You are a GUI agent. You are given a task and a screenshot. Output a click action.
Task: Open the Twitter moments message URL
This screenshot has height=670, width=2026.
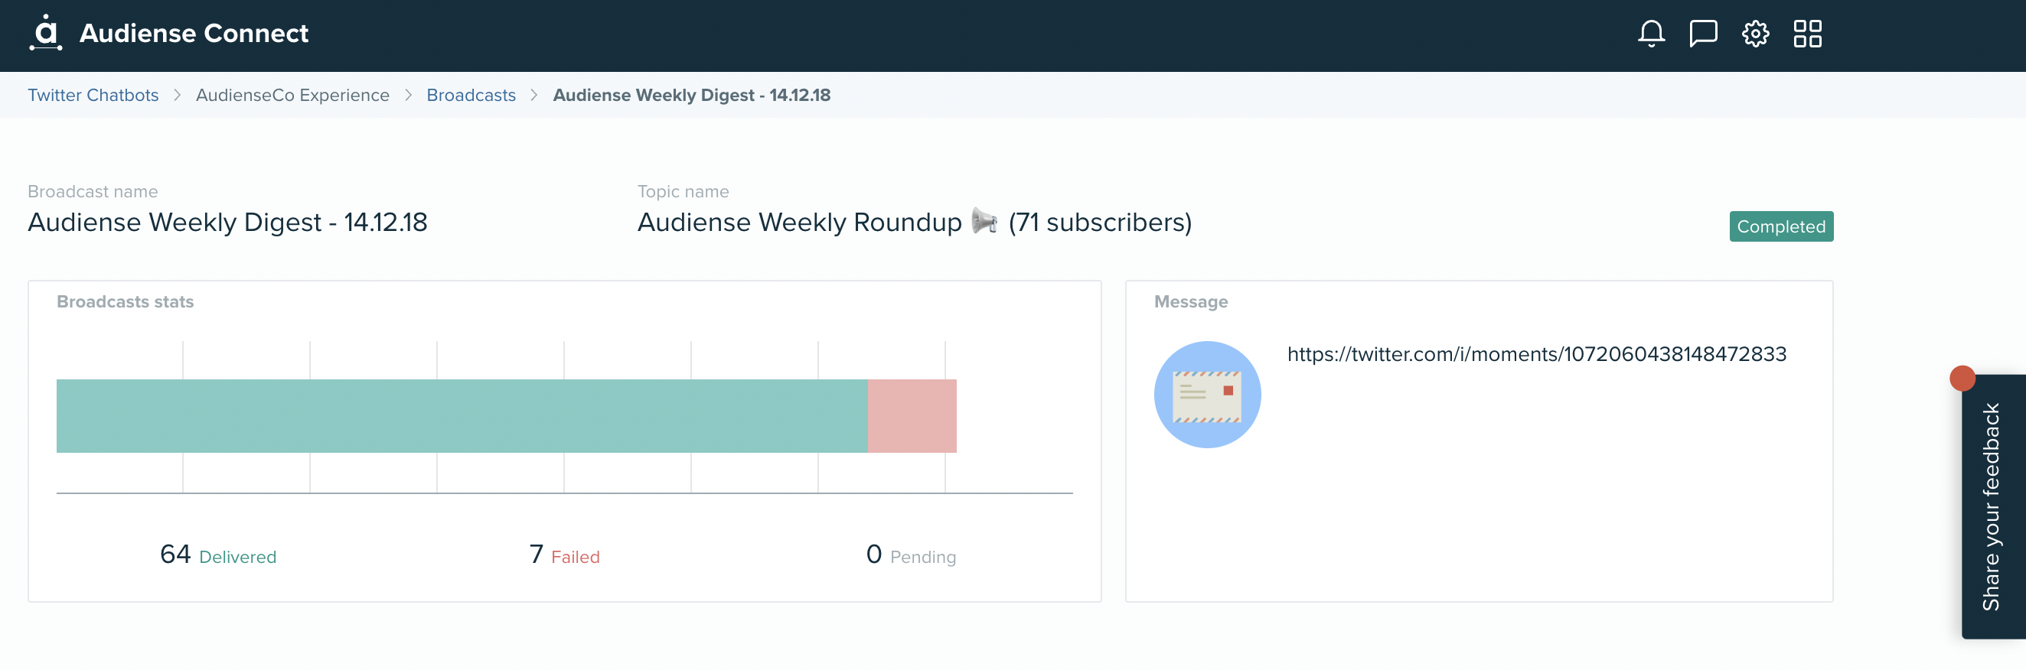(1537, 354)
